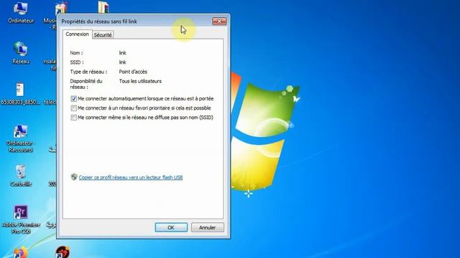Viewport: 460px width, 258px height.
Task: Switch to the Connexion tab
Action: click(x=77, y=34)
